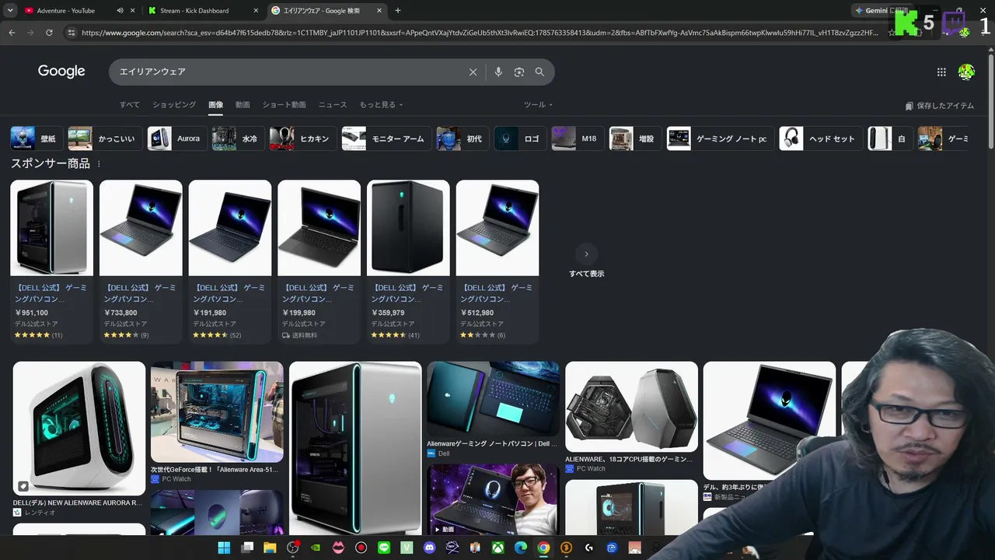Screen dimensions: 995x560
Task: Switch to the ショッピング tab
Action: 174,105
